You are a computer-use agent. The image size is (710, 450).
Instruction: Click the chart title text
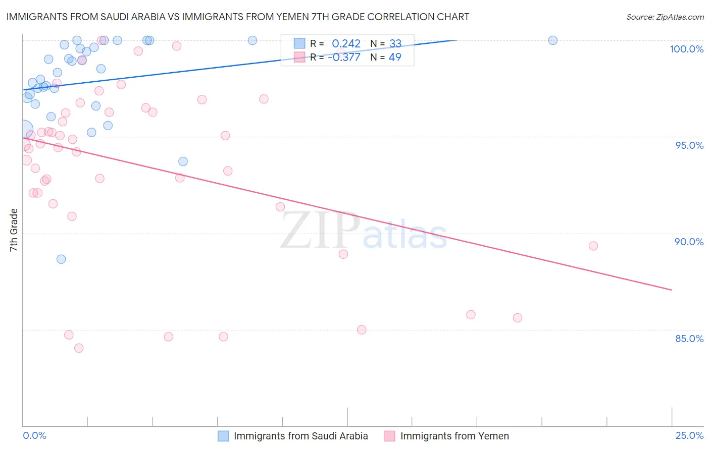point(238,17)
